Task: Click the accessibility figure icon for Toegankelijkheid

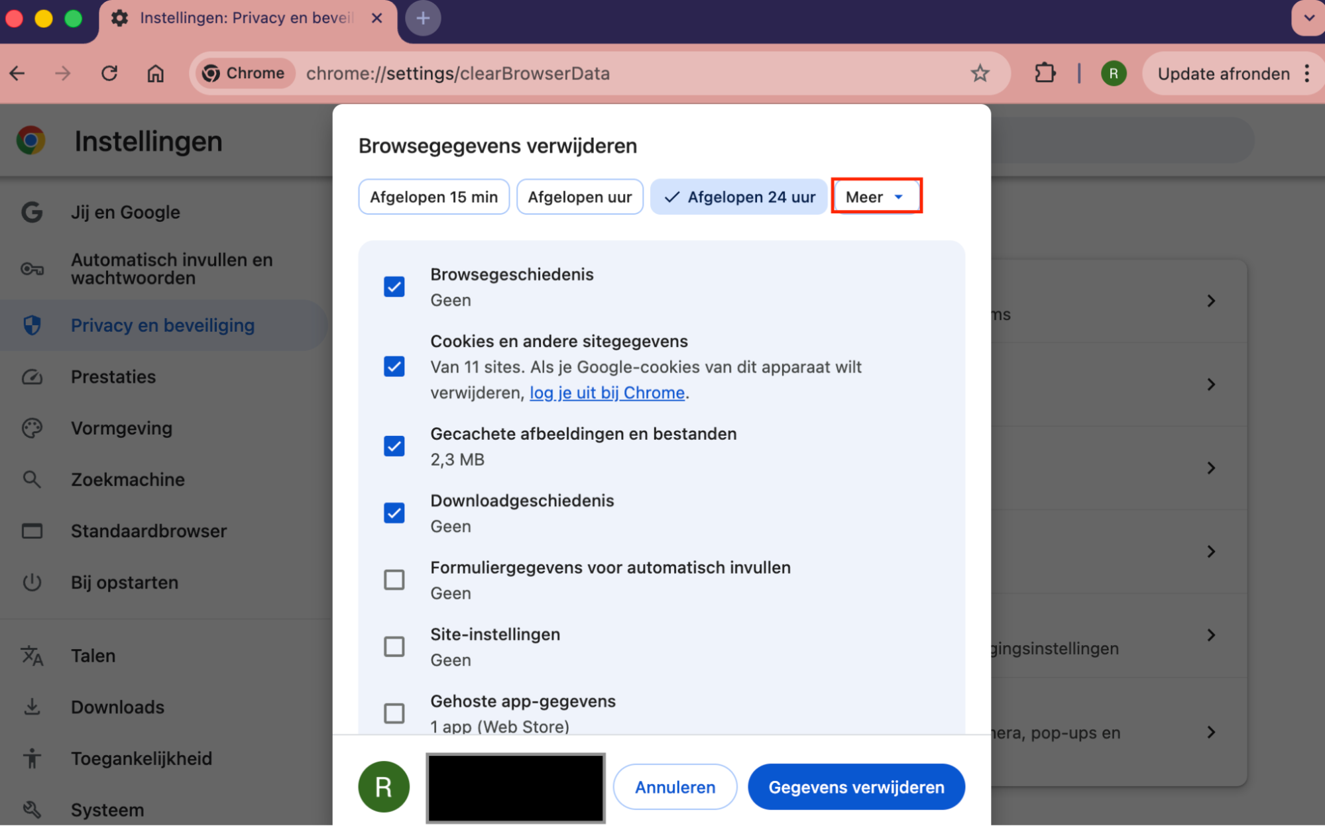Action: pyautogui.click(x=32, y=758)
